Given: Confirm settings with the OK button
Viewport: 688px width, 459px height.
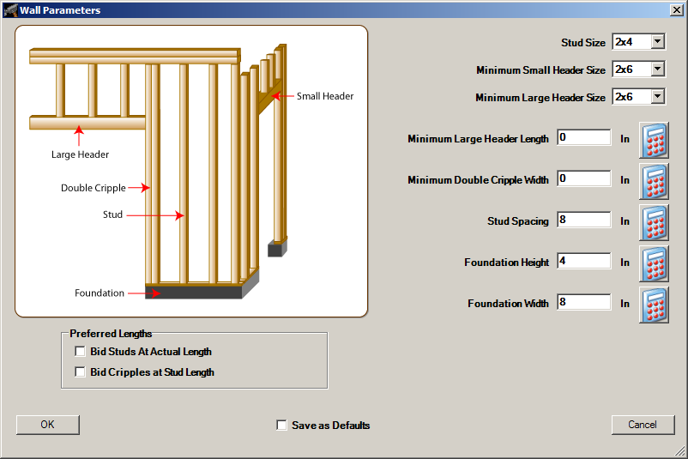Looking at the screenshot, I should tap(48, 425).
